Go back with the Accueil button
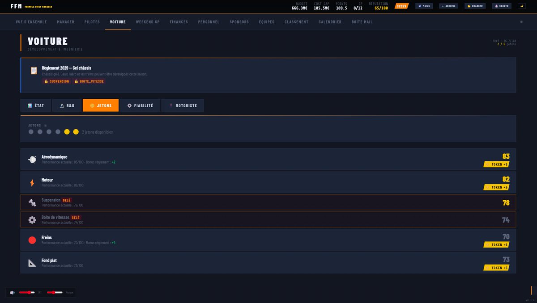 click(x=448, y=6)
